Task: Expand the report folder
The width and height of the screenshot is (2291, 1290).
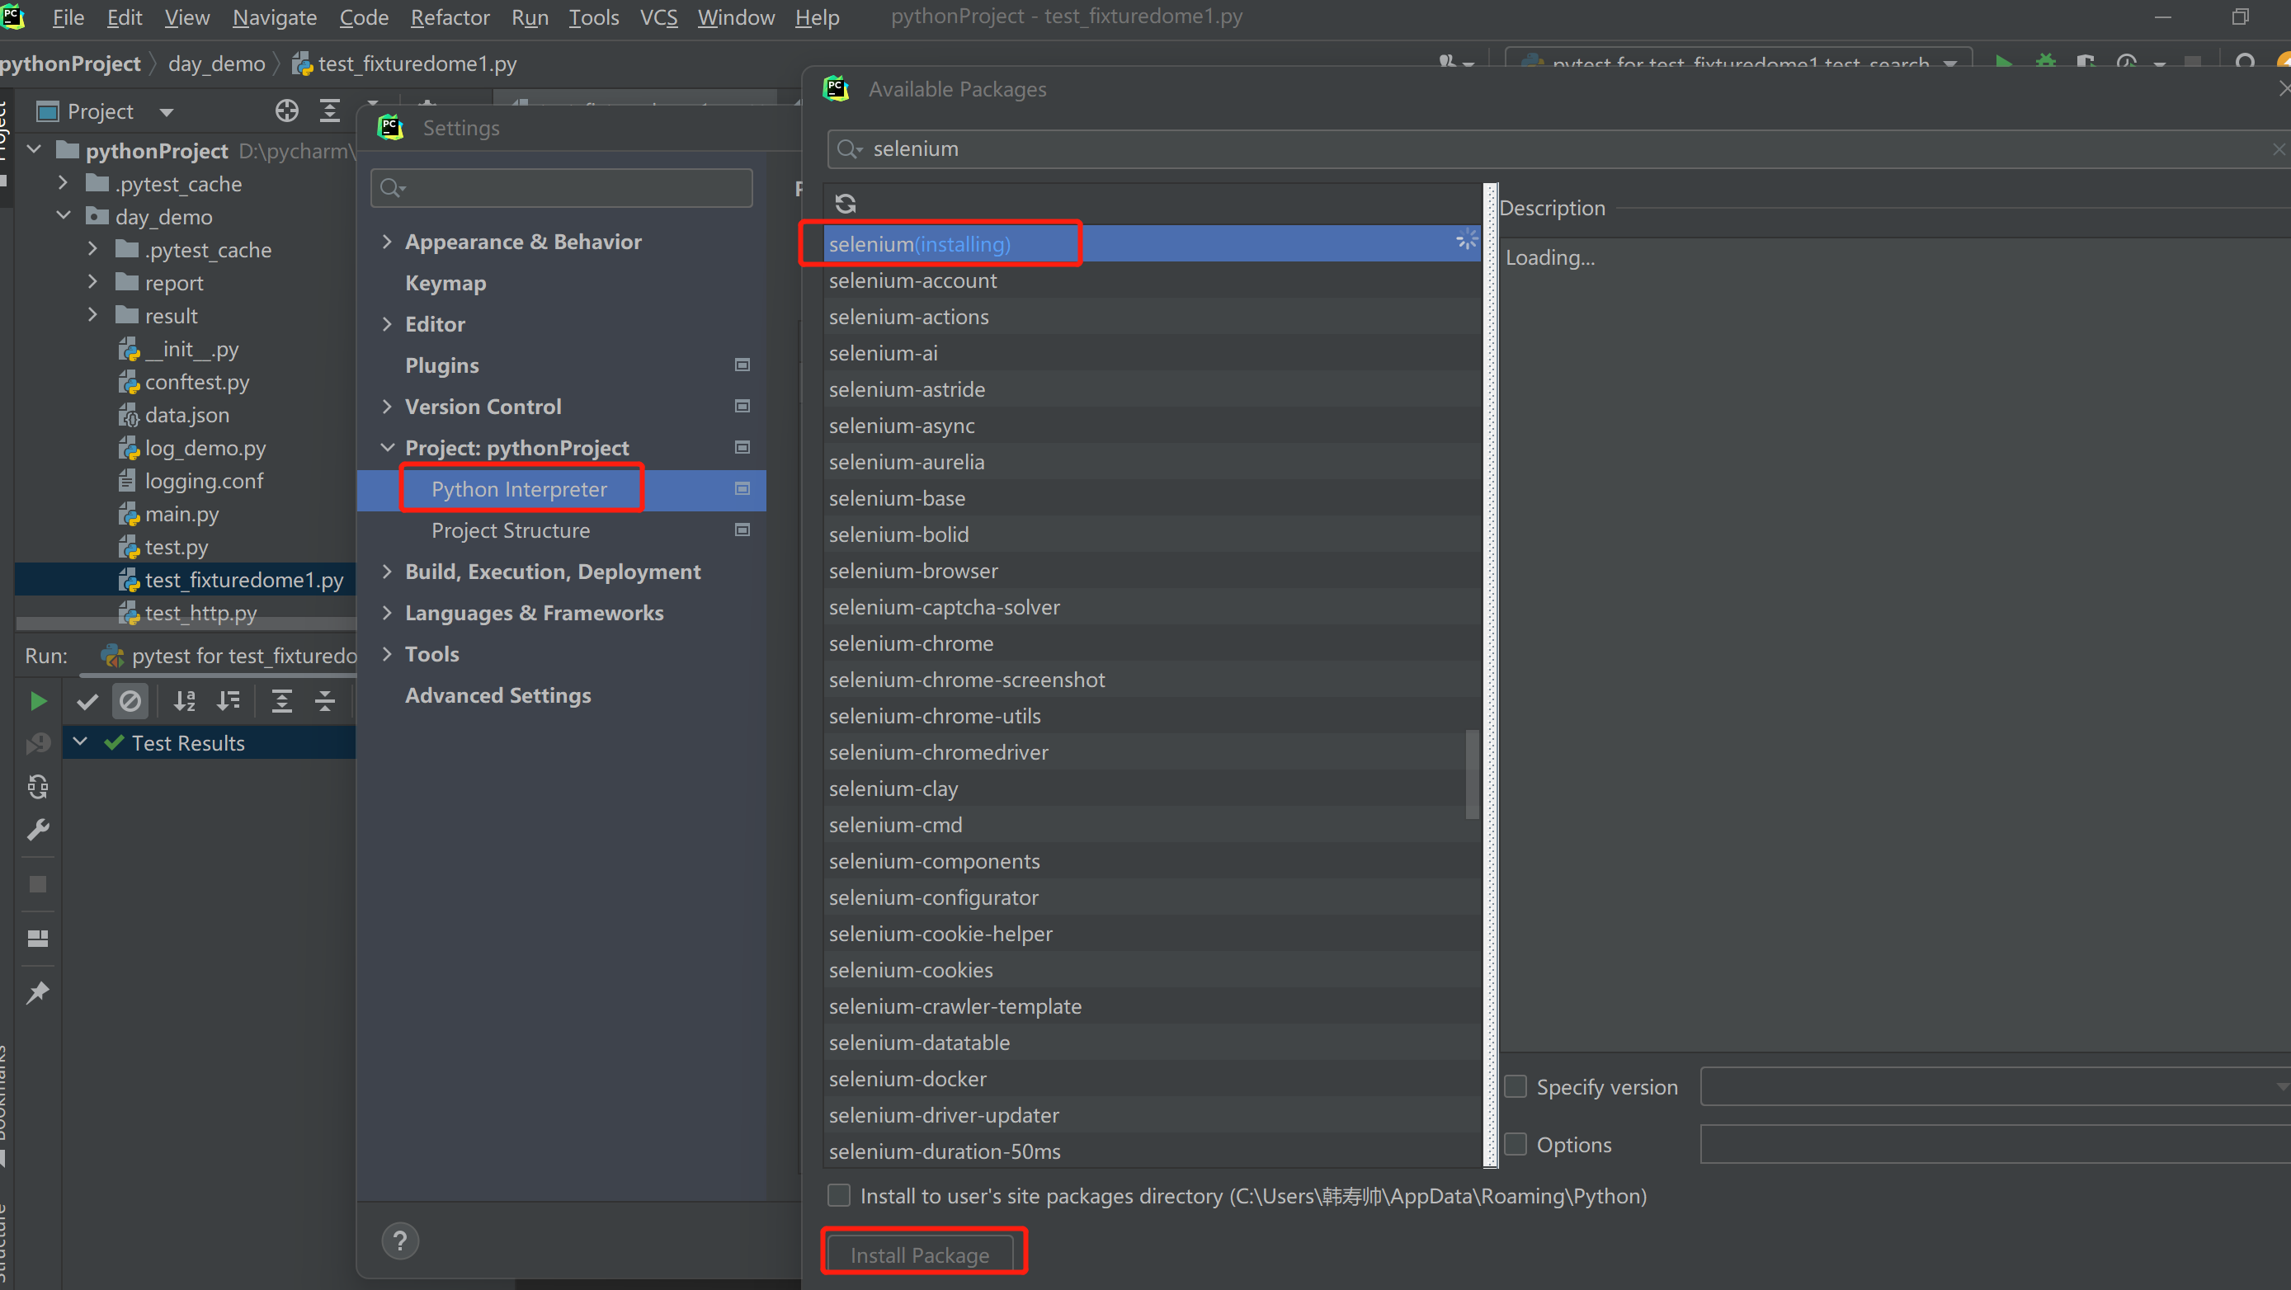Action: coord(92,282)
